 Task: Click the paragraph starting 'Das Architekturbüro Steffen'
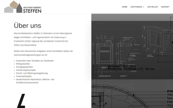(43, 39)
